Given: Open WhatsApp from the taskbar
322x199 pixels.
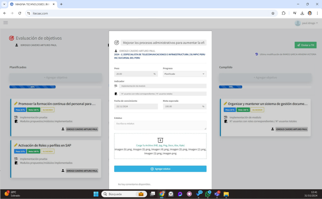Looking at the screenshot, I should coord(208,194).
